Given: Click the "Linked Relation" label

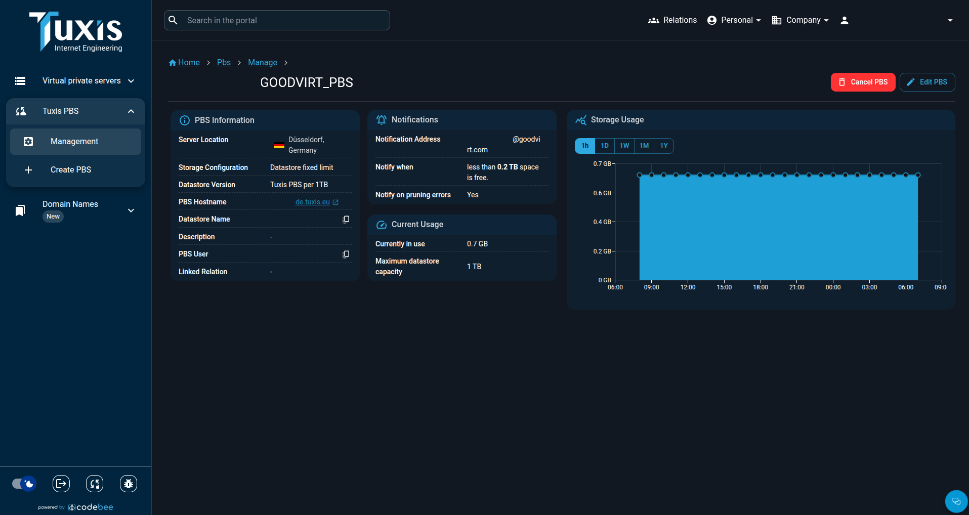Looking at the screenshot, I should pos(203,272).
